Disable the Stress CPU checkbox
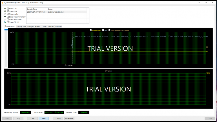The height and width of the screenshot is (122, 217). [x=8, y=9]
